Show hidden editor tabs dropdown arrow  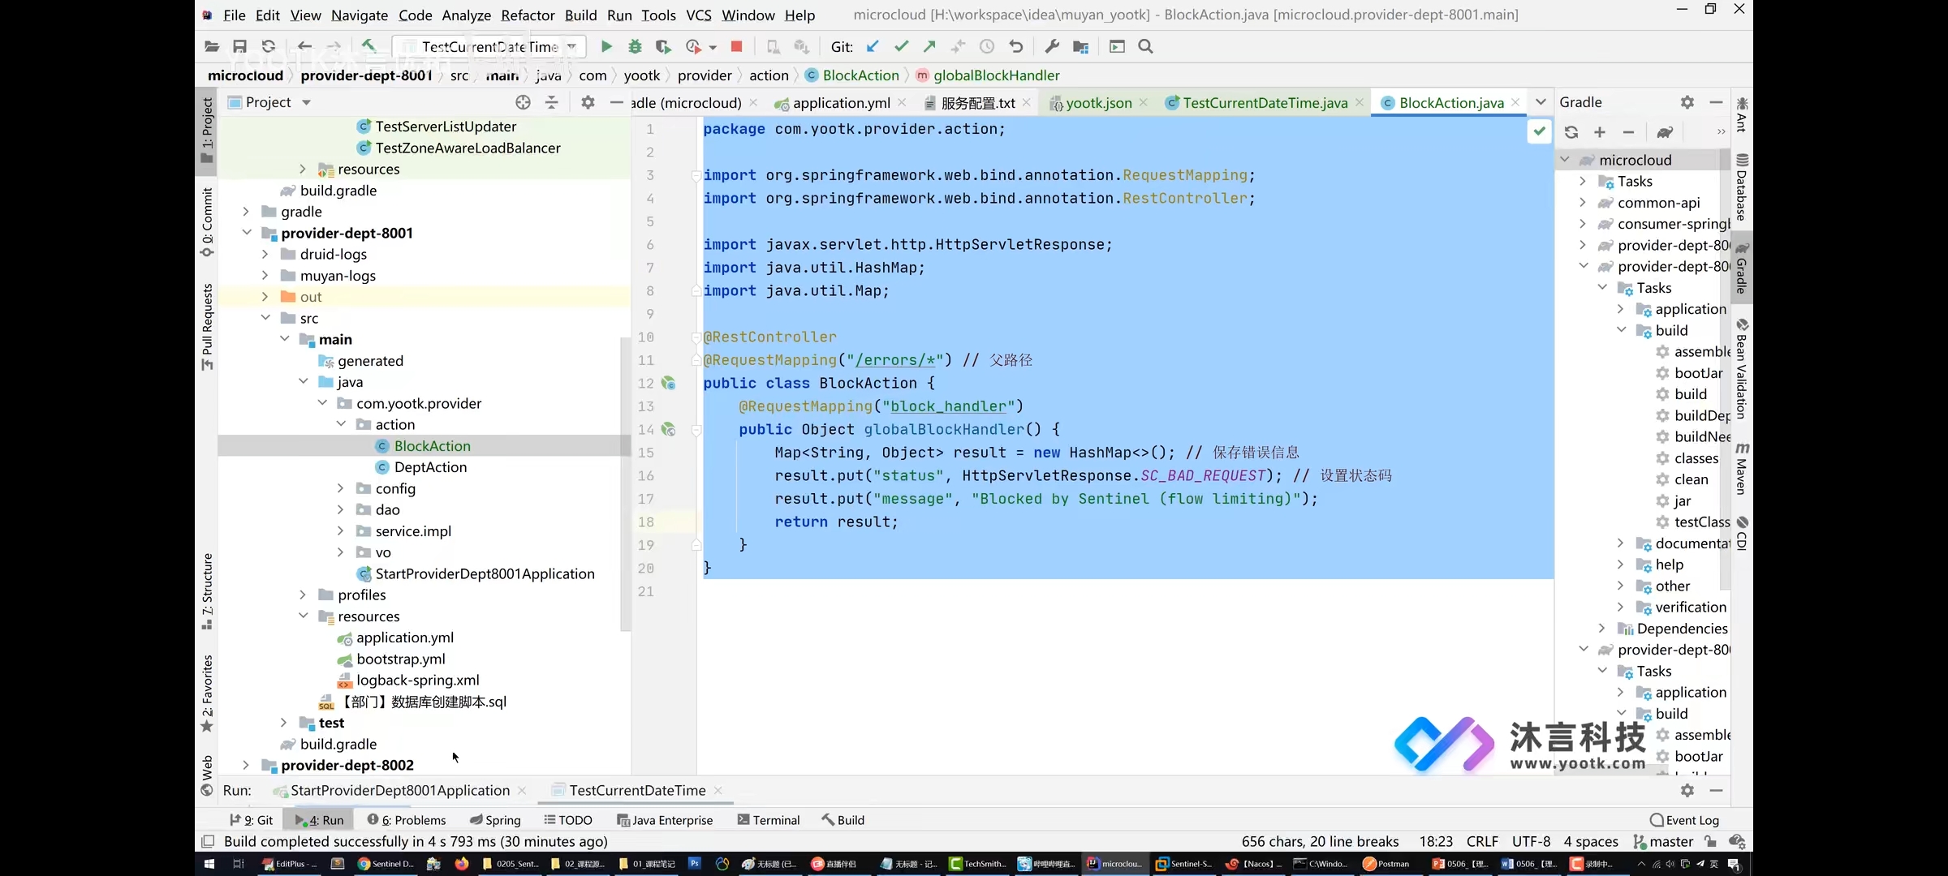pyautogui.click(x=1541, y=102)
